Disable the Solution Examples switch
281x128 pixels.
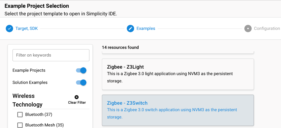(81, 82)
